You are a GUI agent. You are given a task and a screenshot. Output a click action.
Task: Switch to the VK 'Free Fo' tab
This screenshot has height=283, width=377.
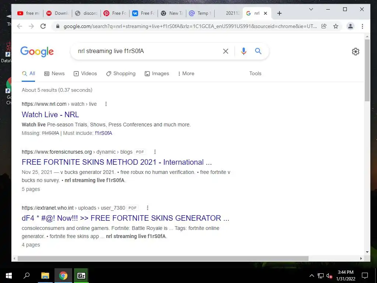tap(144, 13)
